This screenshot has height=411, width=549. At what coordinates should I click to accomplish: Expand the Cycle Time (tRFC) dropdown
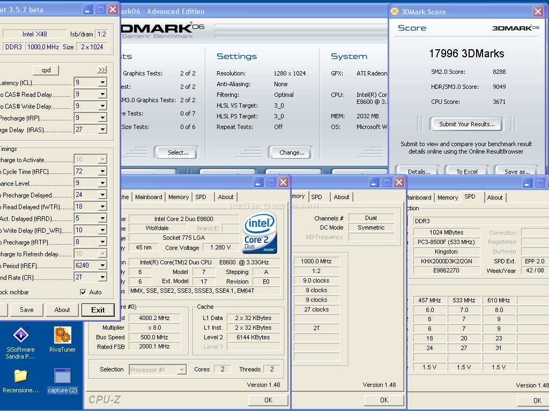102,171
